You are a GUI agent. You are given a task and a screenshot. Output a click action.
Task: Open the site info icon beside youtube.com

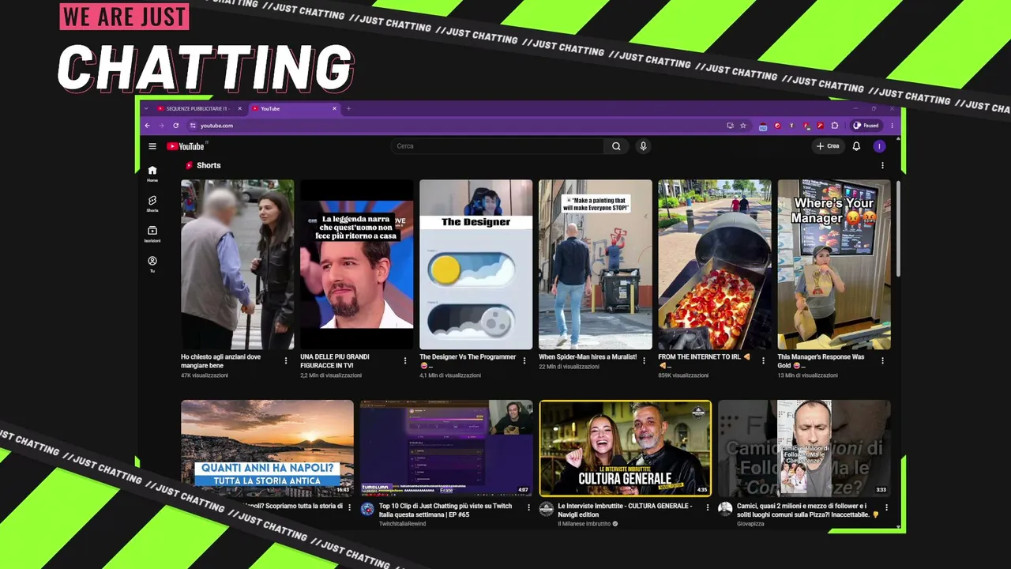click(x=193, y=126)
